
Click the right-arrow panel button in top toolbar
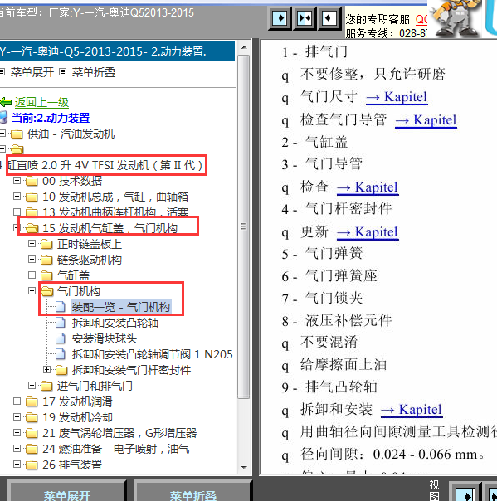280,18
